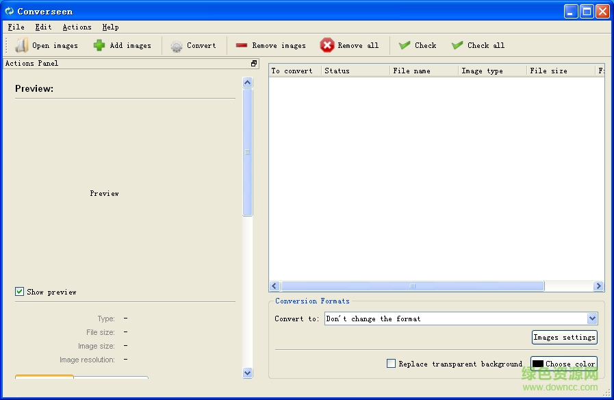
Task: Click the Remove all icon
Action: (349, 45)
